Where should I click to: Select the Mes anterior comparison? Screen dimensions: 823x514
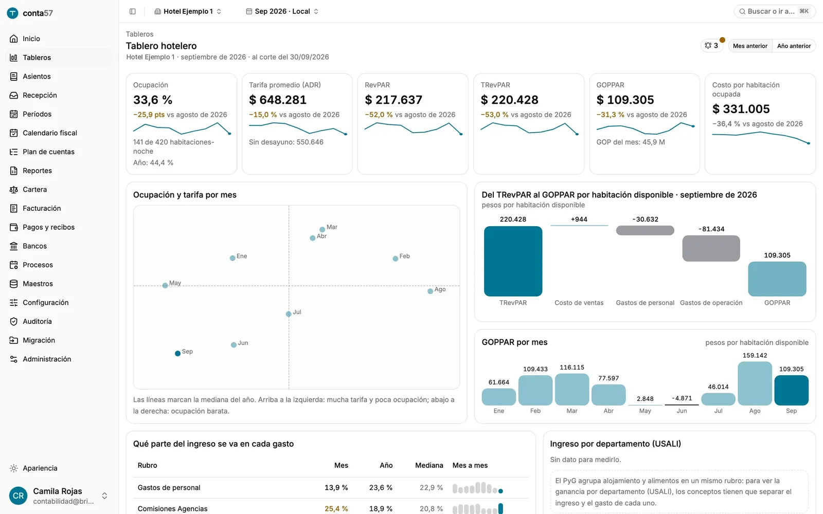[750, 46]
